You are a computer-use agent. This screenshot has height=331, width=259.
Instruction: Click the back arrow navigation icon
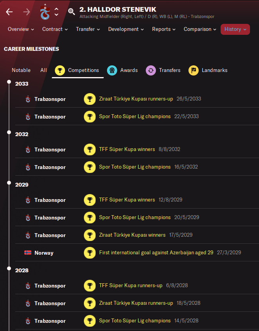[x=9, y=12]
